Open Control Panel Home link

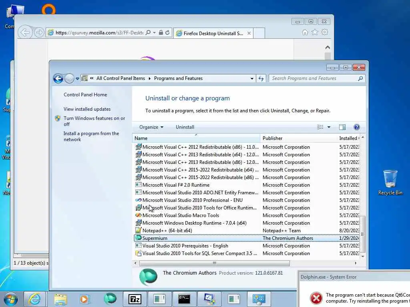point(85,95)
